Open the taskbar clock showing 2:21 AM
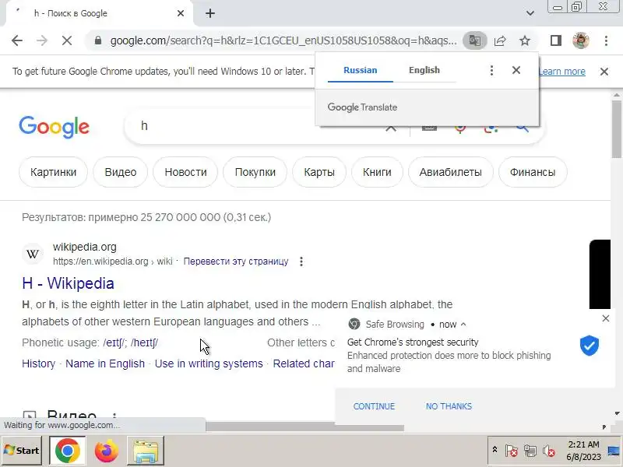623x467 pixels. point(583,451)
